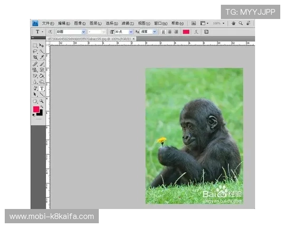Select the Zoom magnifier tool in toolbox
285x228 pixels.
pyautogui.click(x=42, y=101)
